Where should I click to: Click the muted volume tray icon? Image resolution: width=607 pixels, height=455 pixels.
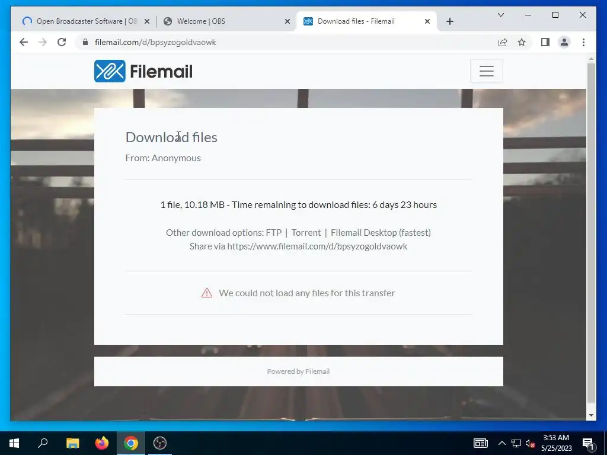[531, 443]
